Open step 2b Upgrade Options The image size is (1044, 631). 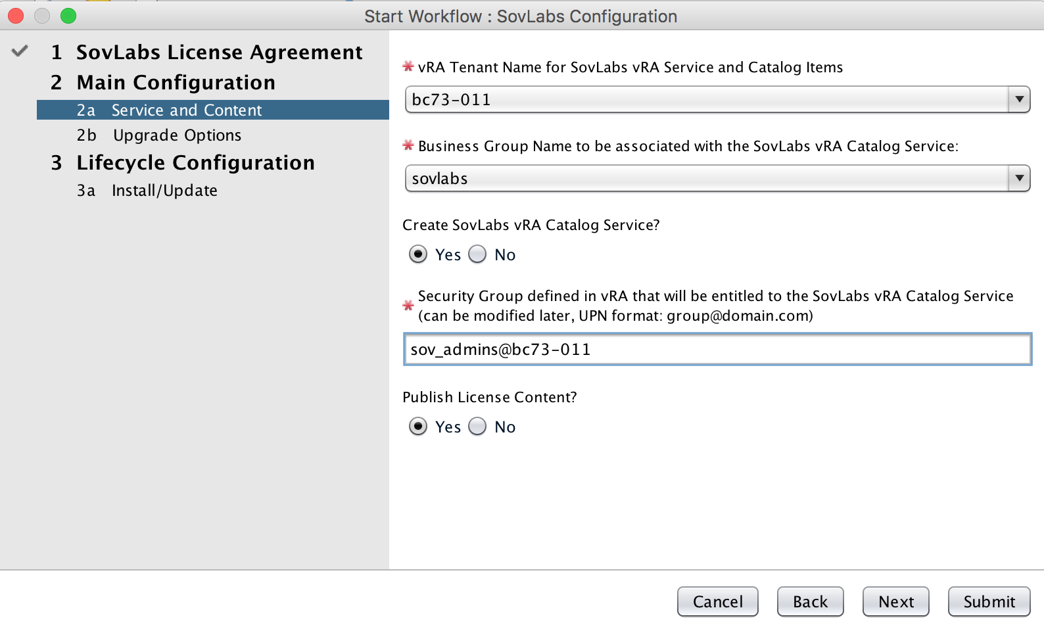click(x=159, y=135)
